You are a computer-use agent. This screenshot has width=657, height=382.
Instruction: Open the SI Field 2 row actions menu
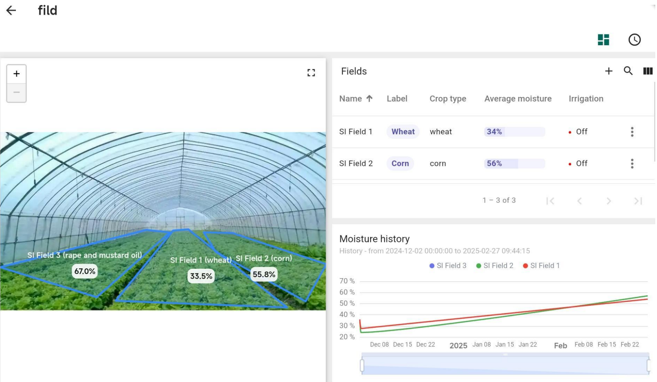coord(632,164)
